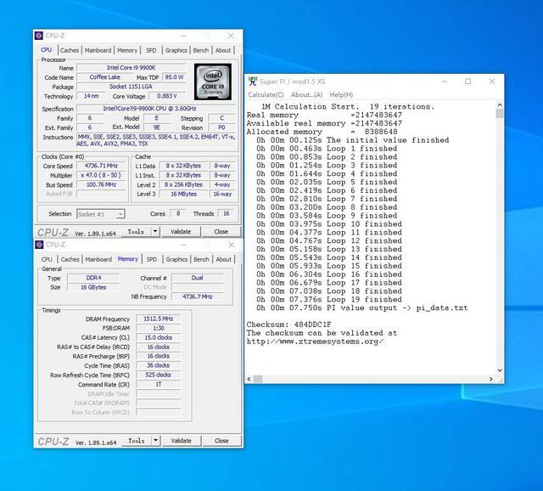Close the bottom CPU-Z window via X
543x491 pixels.
[232, 245]
